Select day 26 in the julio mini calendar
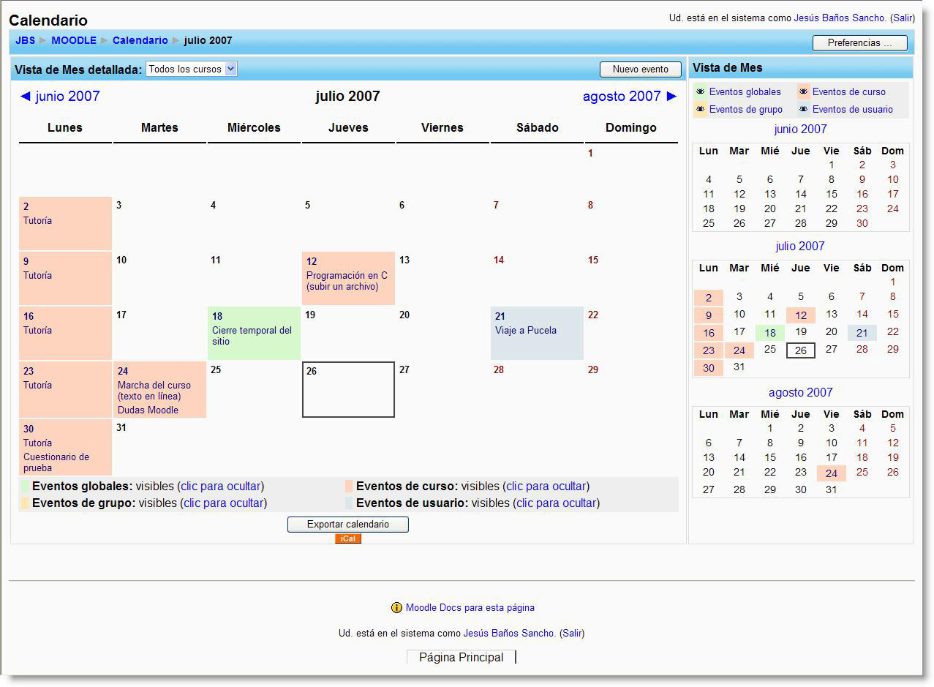 [x=800, y=350]
